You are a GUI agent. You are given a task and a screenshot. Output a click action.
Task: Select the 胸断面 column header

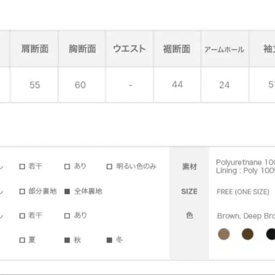[82, 49]
